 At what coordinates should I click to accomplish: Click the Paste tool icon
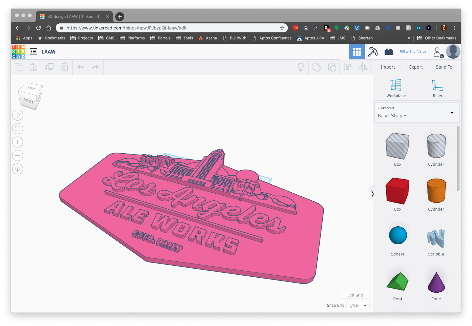pyautogui.click(x=34, y=67)
